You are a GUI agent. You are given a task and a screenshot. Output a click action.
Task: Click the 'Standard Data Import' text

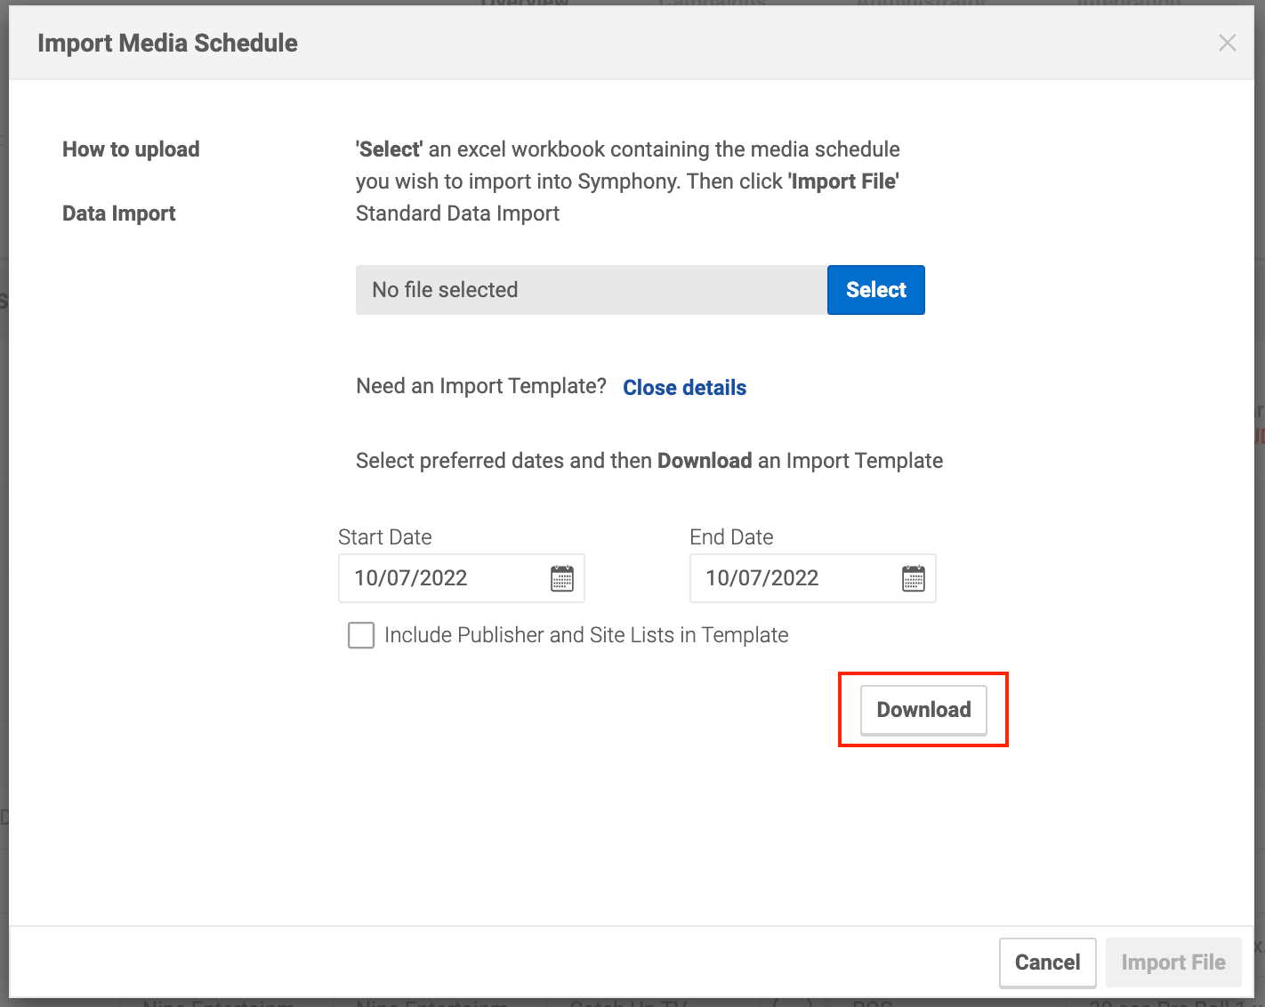(x=457, y=213)
